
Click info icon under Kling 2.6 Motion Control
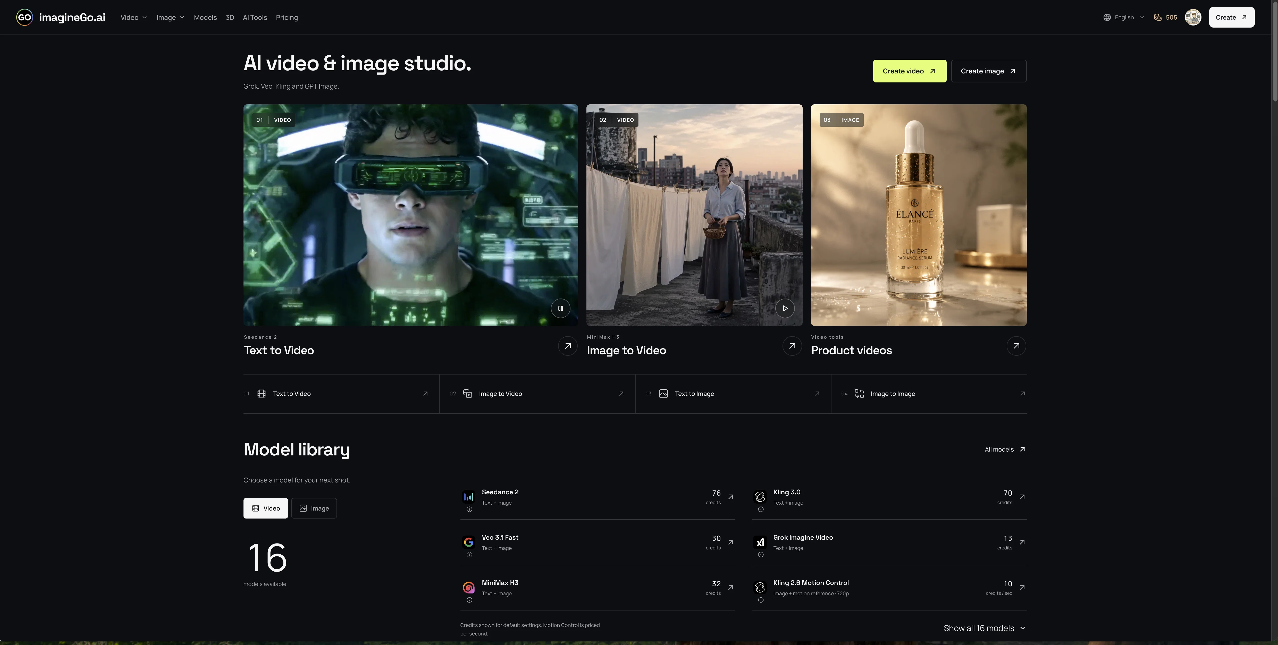pyautogui.click(x=761, y=600)
